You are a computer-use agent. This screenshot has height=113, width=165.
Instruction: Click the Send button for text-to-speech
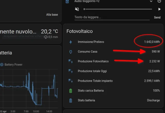pos(157,18)
